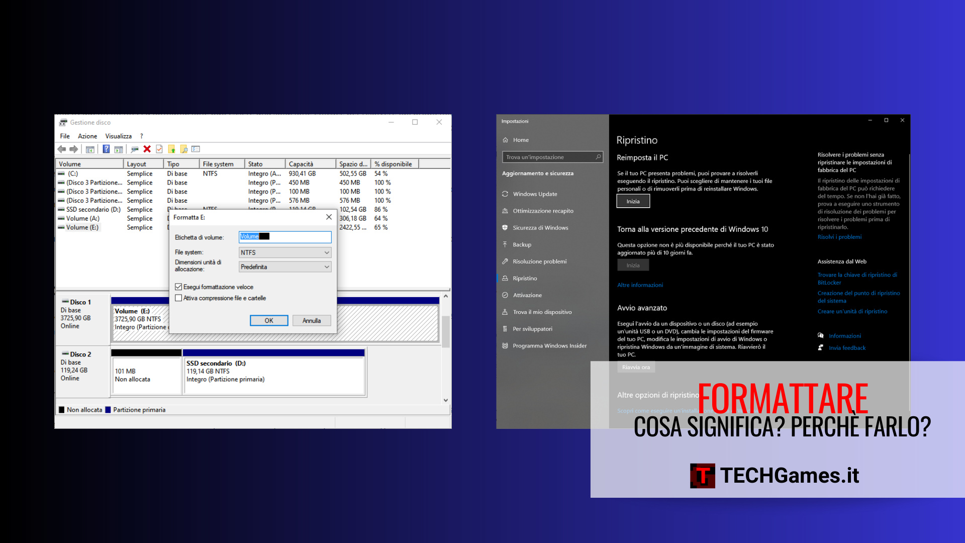Viewport: 965px width, 543px height.
Task: Click the search magnifier in Trova un'impostazione
Action: click(598, 157)
